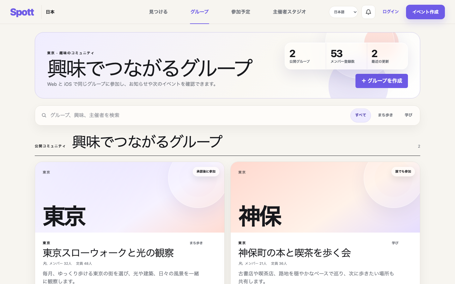This screenshot has width=455, height=284.
Task: Click the グループを作成 button
Action: click(x=382, y=81)
